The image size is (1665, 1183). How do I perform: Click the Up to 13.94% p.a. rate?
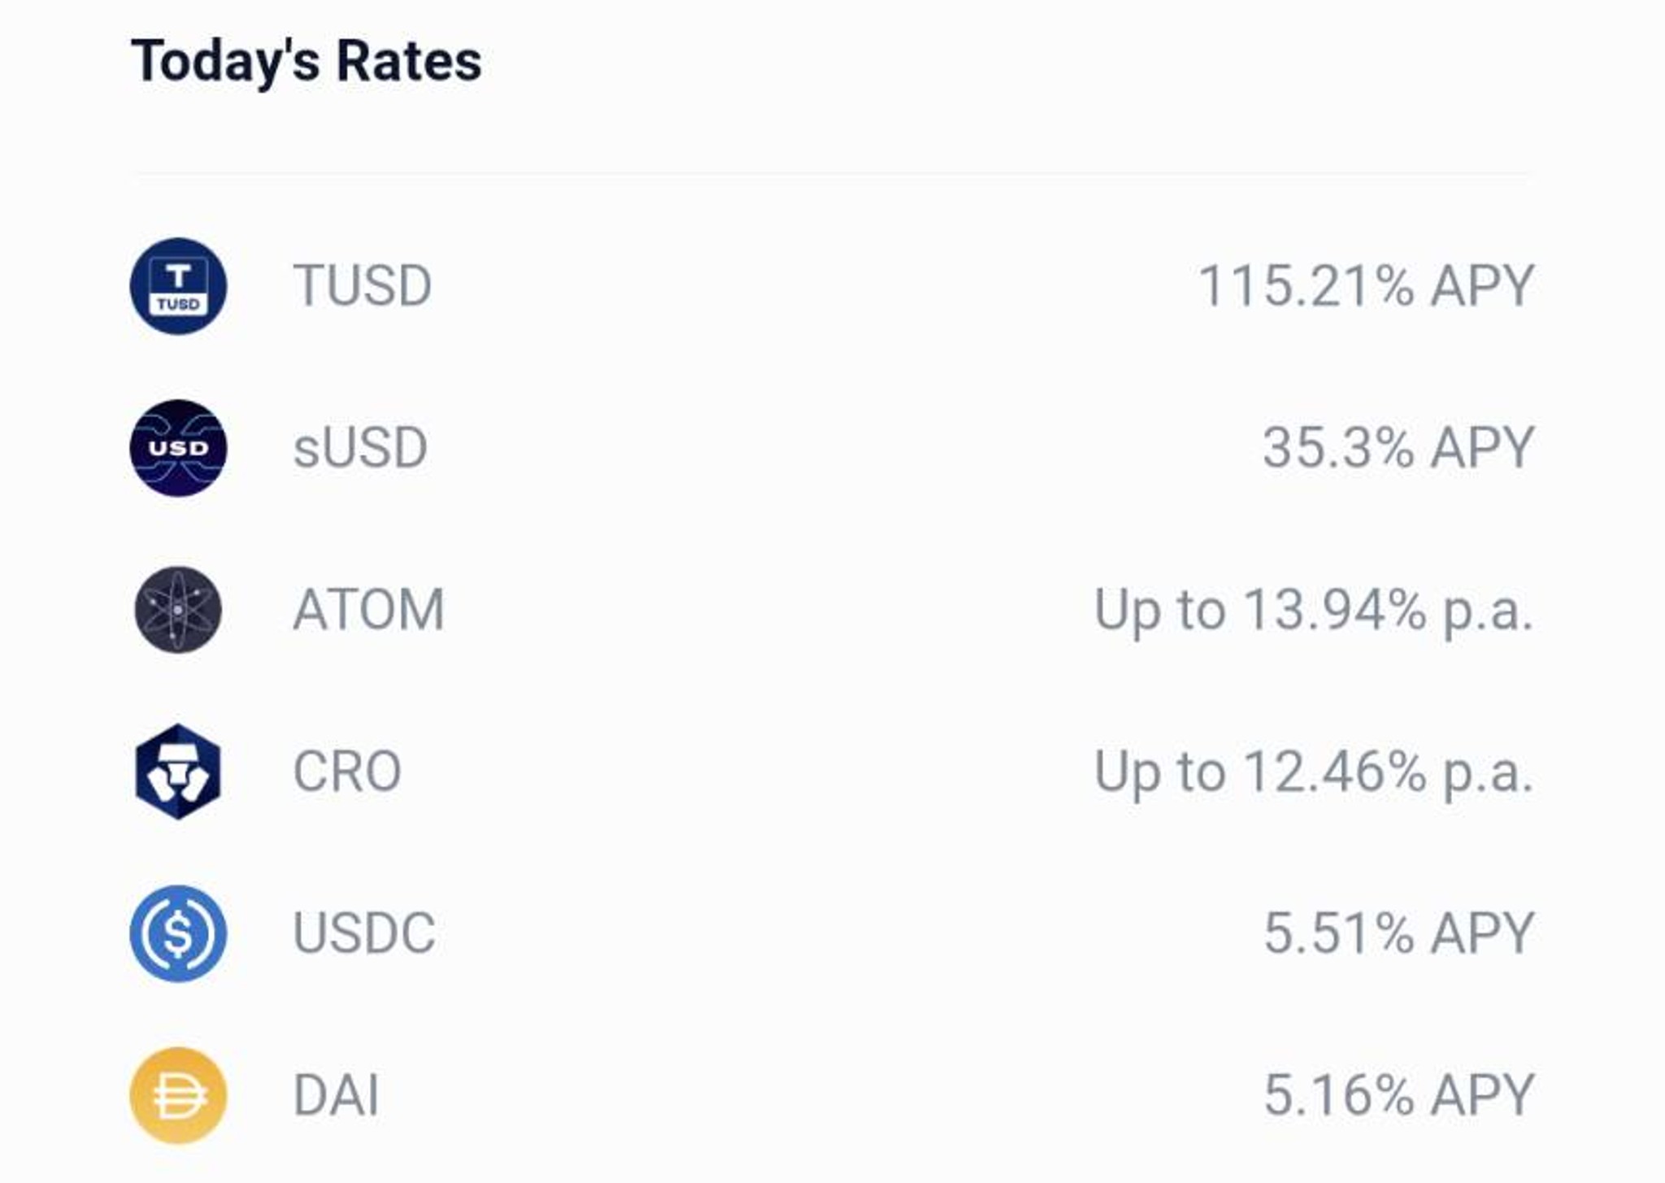pos(1314,611)
